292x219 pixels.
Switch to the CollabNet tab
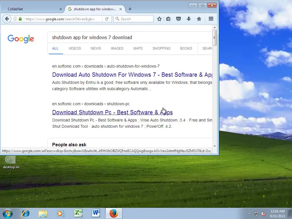point(33,9)
